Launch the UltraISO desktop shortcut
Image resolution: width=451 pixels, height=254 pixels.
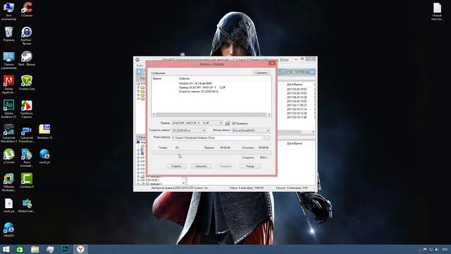(x=8, y=230)
